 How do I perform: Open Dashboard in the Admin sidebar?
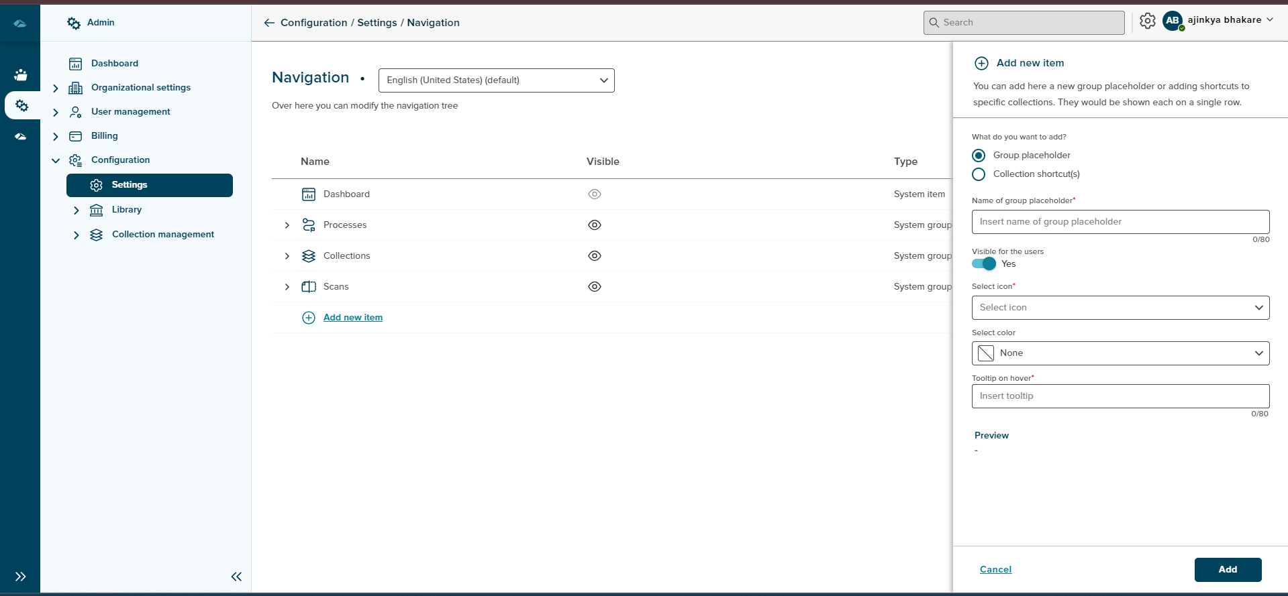click(x=115, y=64)
